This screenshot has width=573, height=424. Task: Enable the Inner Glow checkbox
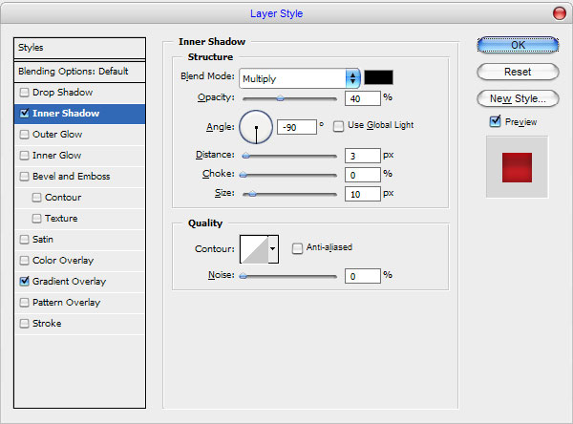coord(24,156)
